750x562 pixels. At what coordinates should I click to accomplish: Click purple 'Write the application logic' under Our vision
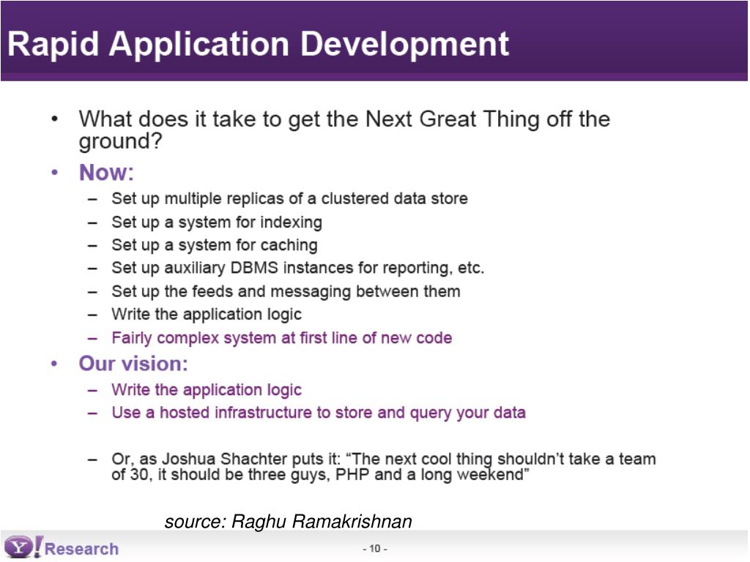(206, 390)
